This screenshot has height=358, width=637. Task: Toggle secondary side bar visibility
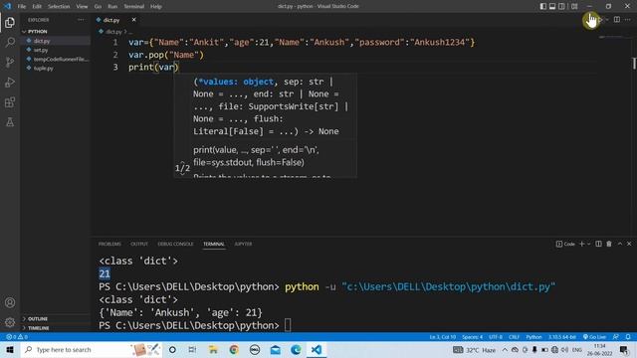point(561,6)
